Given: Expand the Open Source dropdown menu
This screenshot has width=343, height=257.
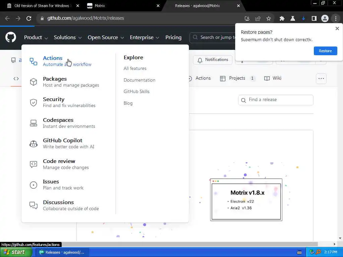Looking at the screenshot, I should (x=106, y=37).
